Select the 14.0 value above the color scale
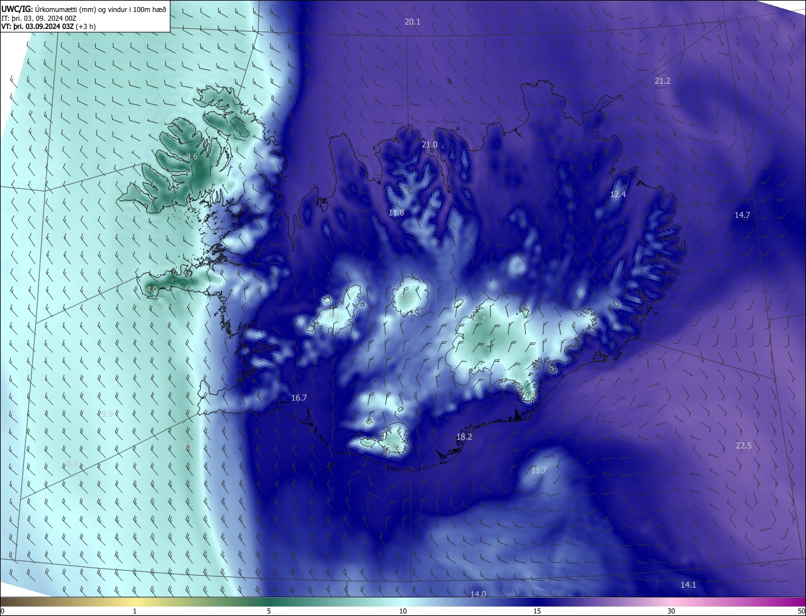The width and height of the screenshot is (806, 616). [478, 594]
